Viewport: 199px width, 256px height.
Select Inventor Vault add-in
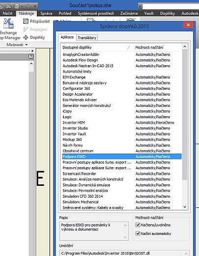click(x=121, y=134)
